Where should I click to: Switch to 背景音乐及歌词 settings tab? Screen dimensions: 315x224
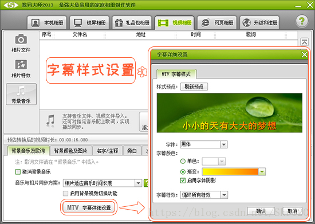click(28, 151)
